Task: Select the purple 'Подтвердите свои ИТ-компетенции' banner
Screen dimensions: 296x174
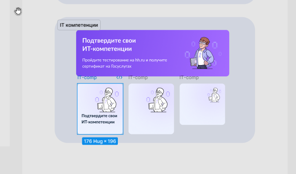Action: click(153, 53)
